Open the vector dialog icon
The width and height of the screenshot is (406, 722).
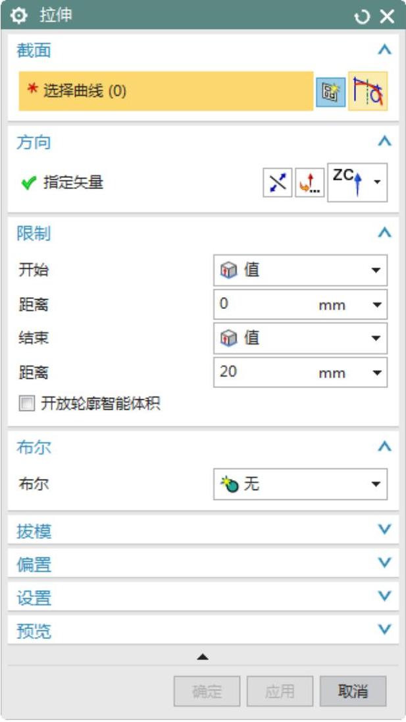coord(309,182)
